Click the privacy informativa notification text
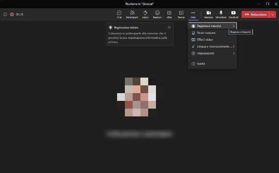The height and width of the screenshot is (173, 279). 138,37
